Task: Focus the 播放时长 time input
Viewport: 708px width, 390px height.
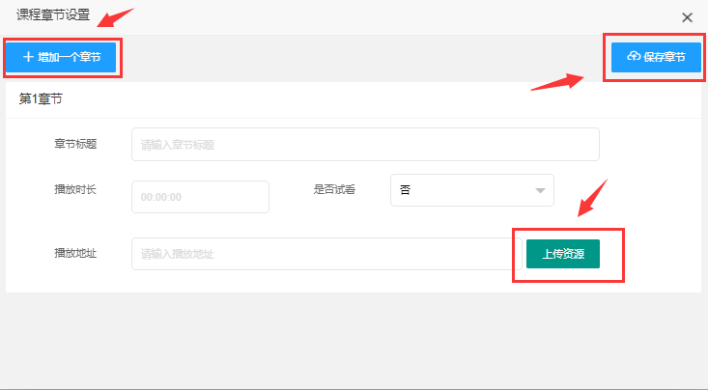Action: tap(201, 197)
